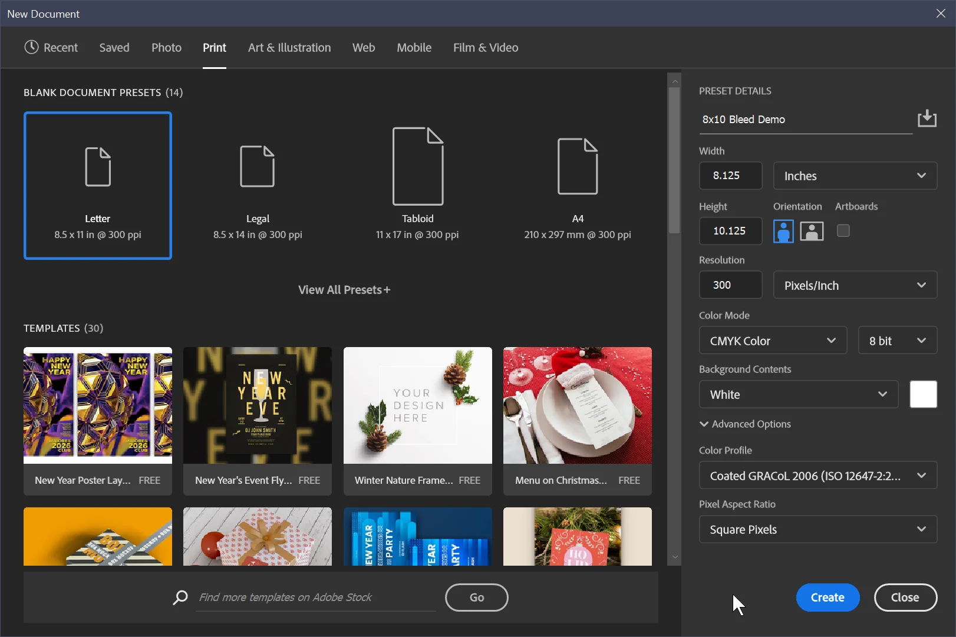Select the landscape orientation icon

pyautogui.click(x=812, y=231)
